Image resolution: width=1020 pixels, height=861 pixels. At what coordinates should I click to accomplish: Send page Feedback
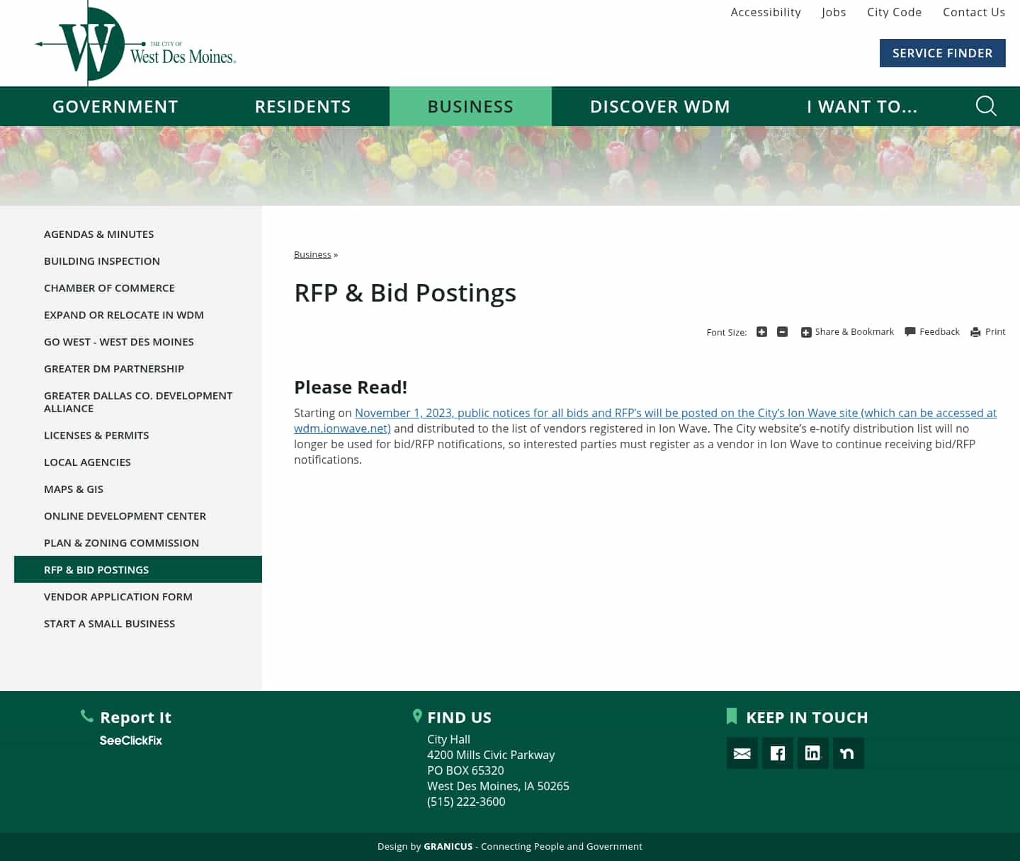[x=931, y=331]
